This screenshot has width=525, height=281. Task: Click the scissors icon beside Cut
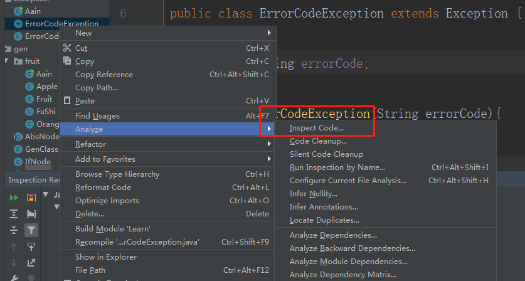tap(68, 48)
